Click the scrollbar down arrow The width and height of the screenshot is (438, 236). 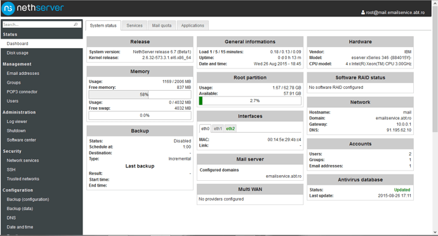(435, 232)
